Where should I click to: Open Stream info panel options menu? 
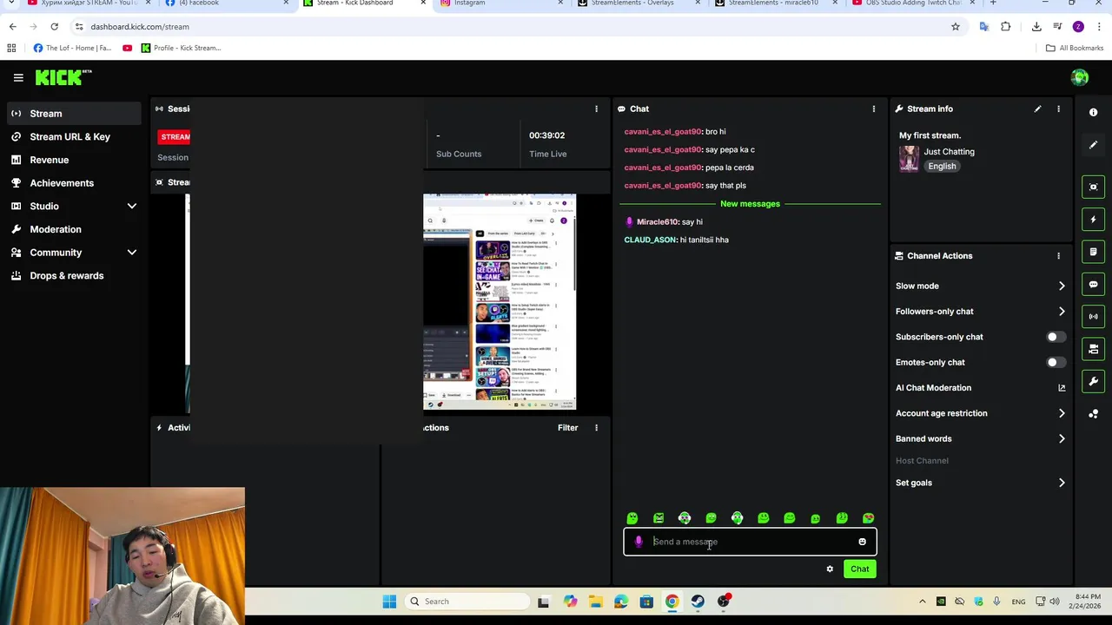pyautogui.click(x=1058, y=109)
